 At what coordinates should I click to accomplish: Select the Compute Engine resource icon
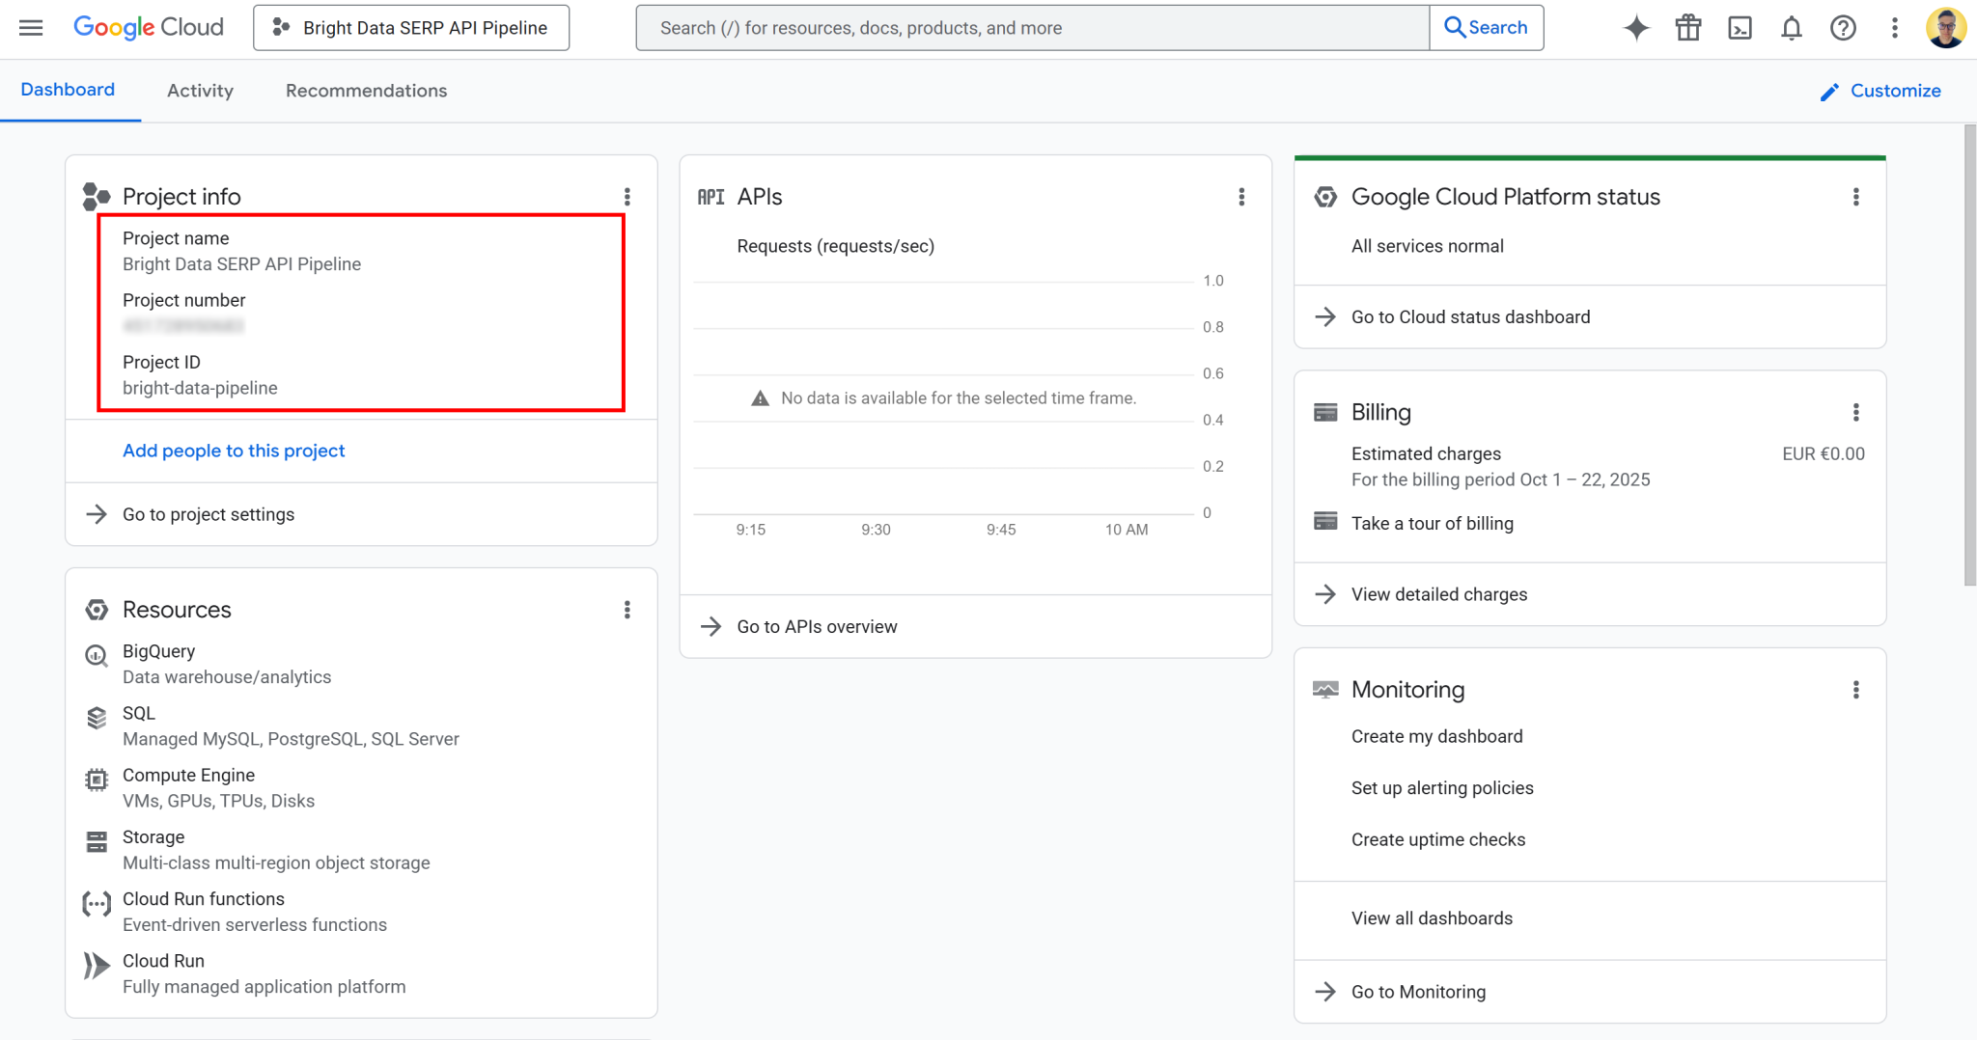96,780
